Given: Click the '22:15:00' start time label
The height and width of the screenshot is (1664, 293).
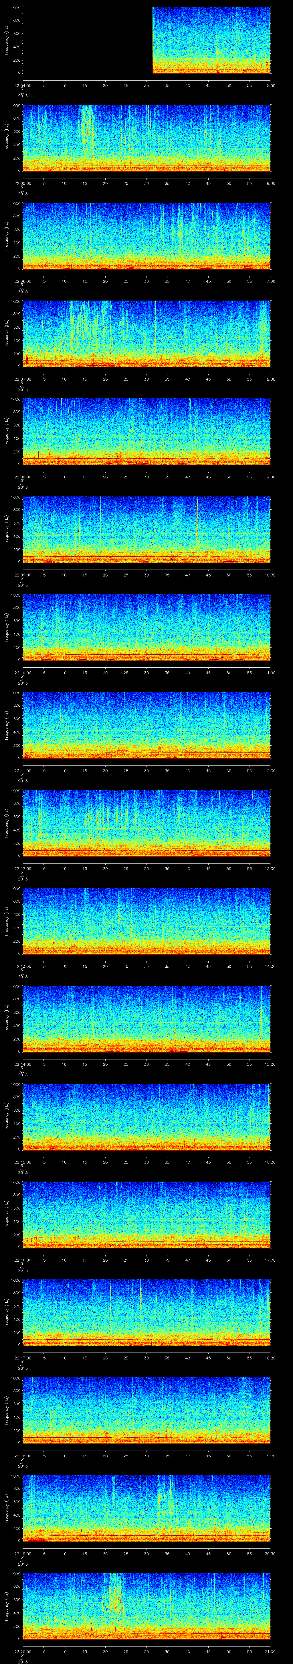Looking at the screenshot, I should [23, 1162].
